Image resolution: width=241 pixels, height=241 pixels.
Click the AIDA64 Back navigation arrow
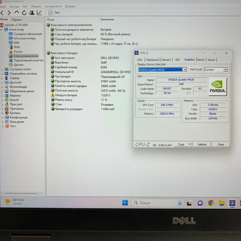point(2,13)
